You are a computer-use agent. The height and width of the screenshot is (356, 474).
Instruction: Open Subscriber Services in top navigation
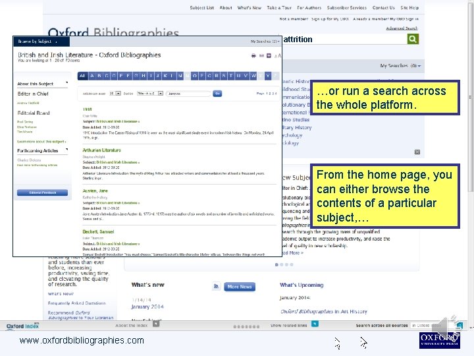tap(347, 7)
